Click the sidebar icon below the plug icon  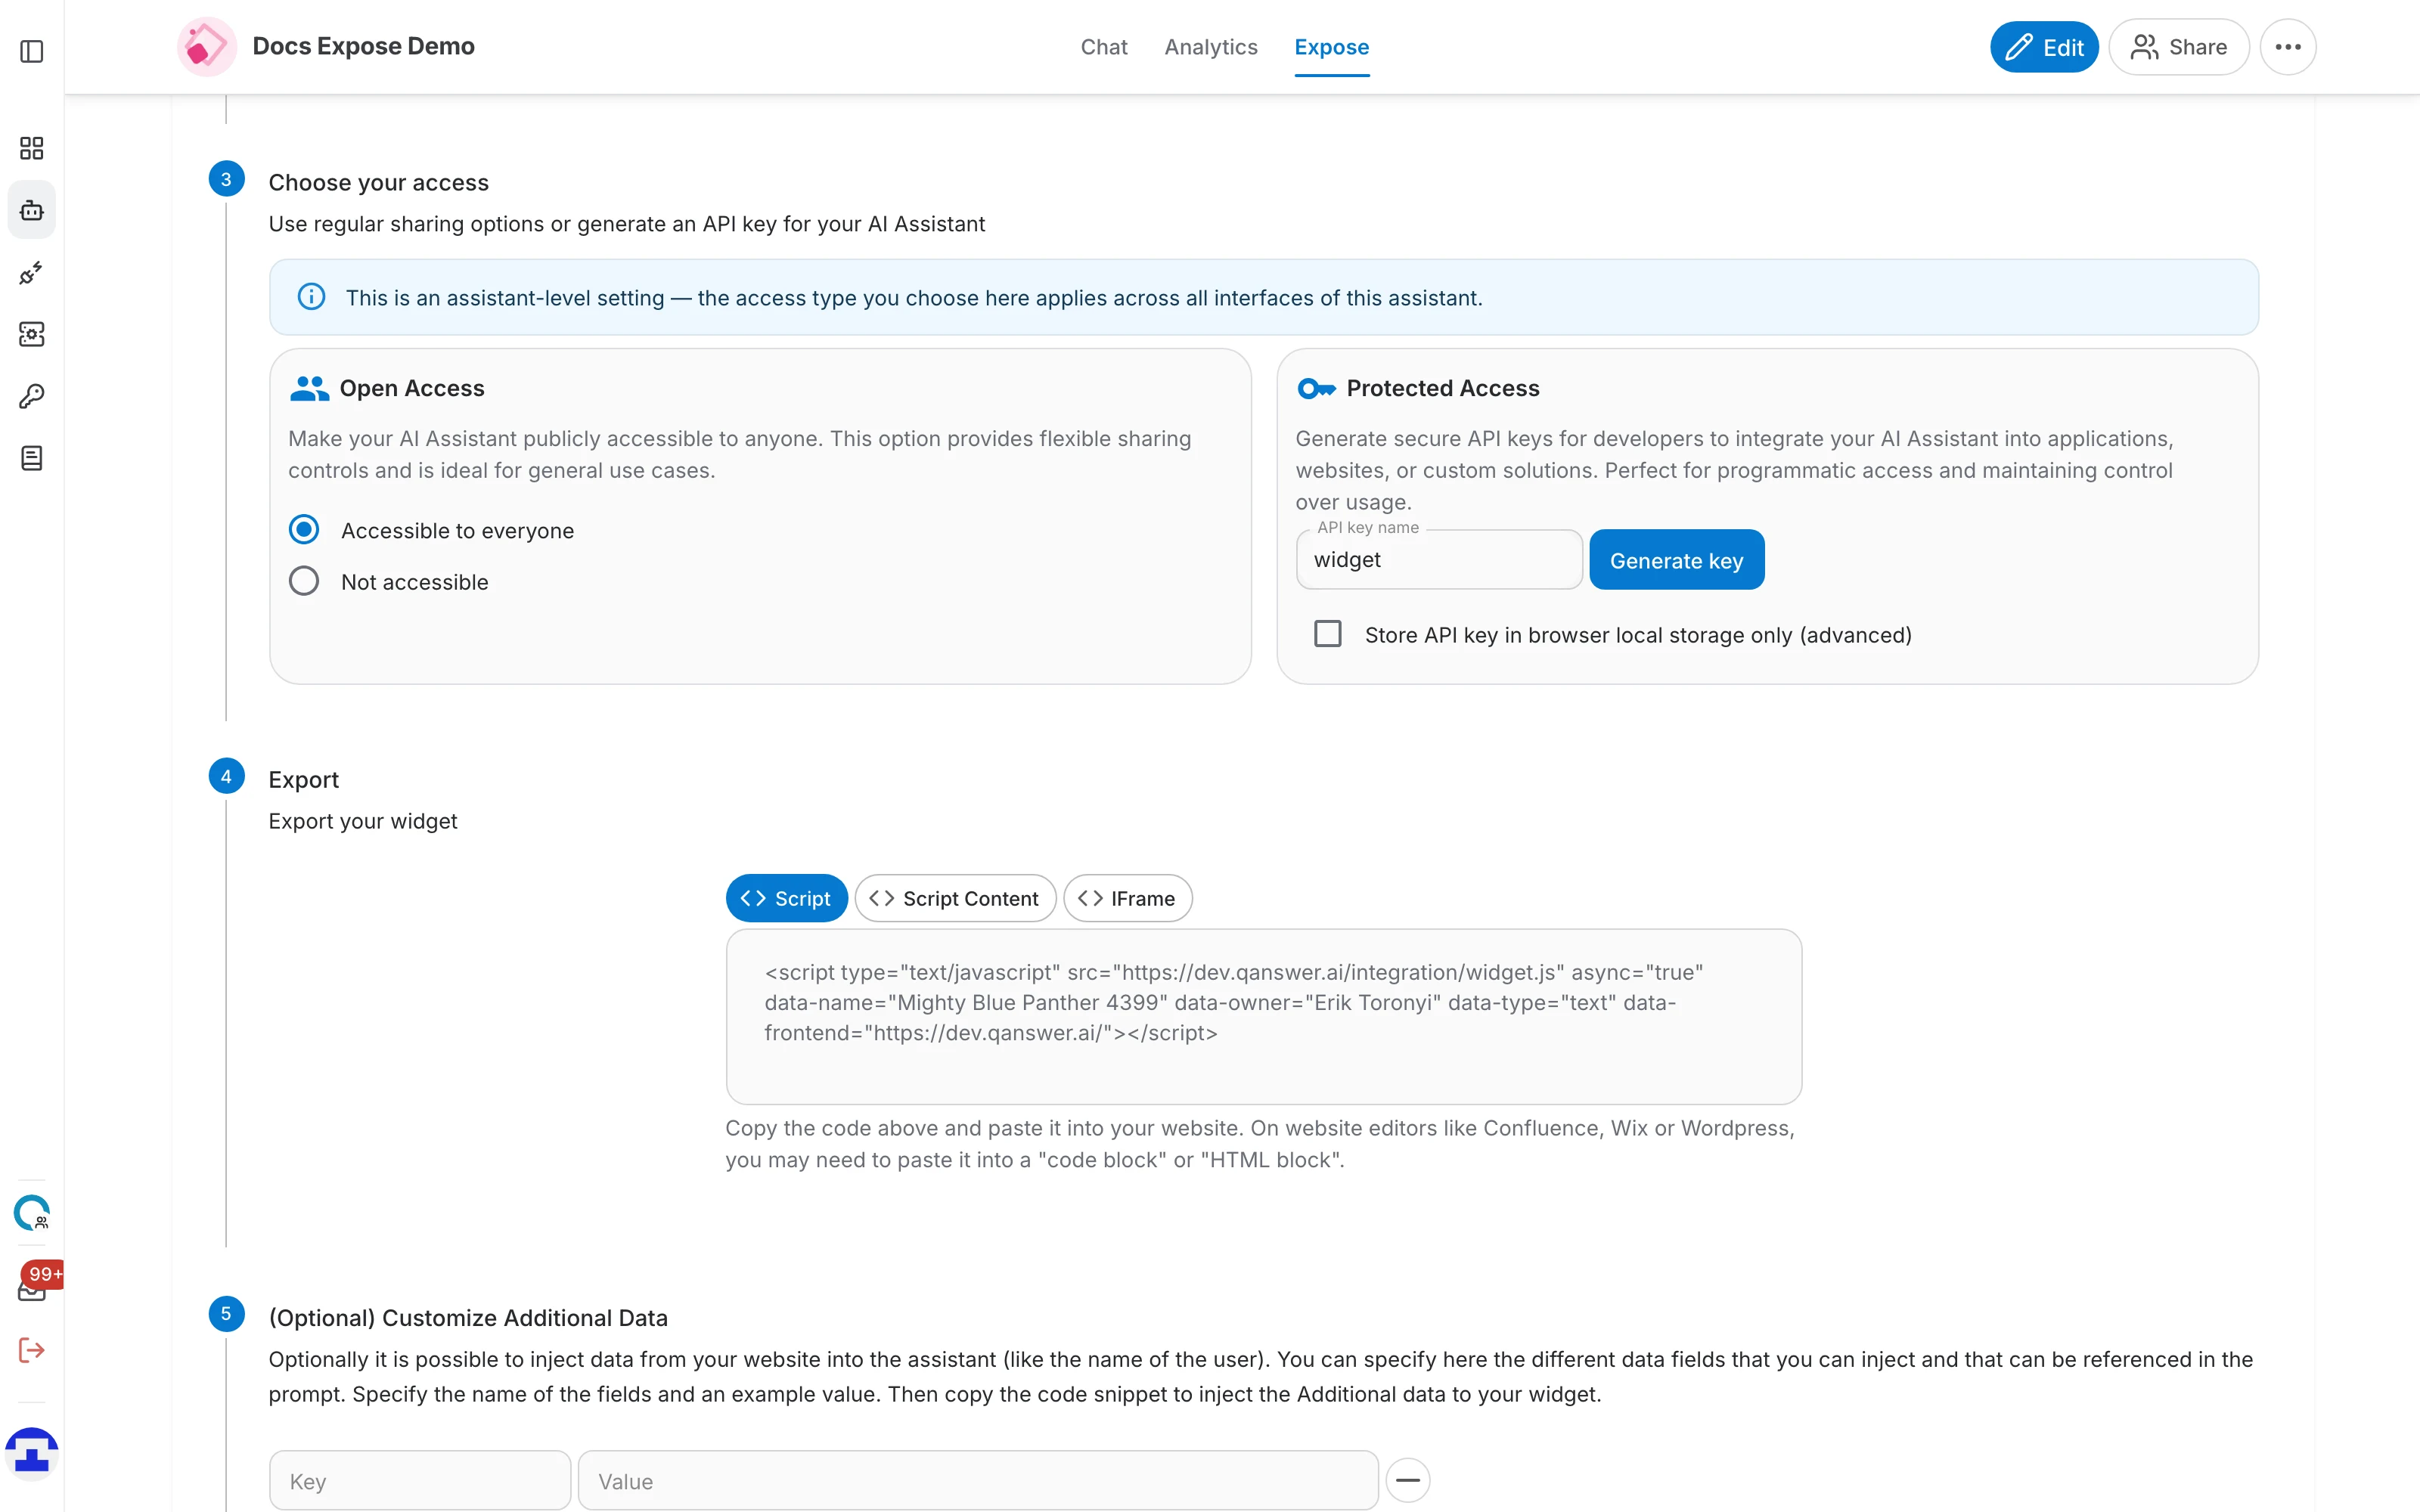(32, 334)
